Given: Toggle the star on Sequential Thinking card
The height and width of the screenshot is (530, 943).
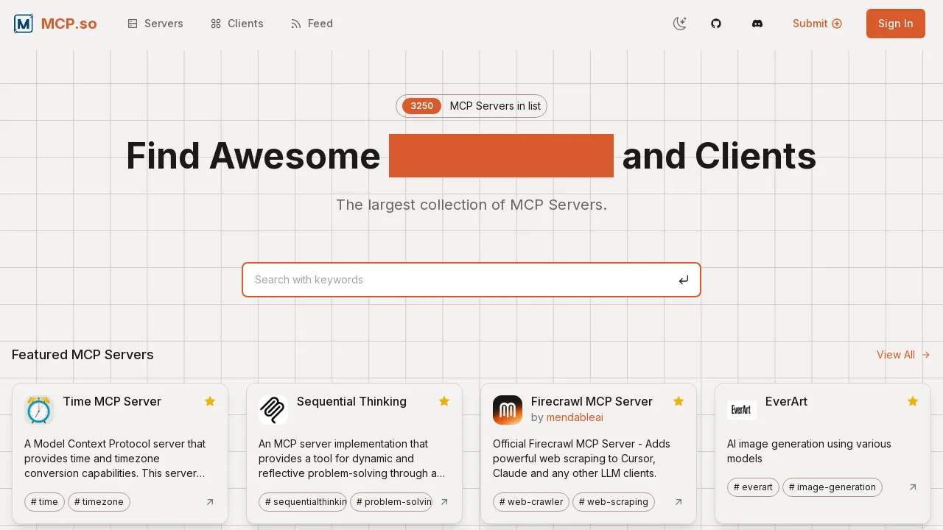Looking at the screenshot, I should (444, 401).
